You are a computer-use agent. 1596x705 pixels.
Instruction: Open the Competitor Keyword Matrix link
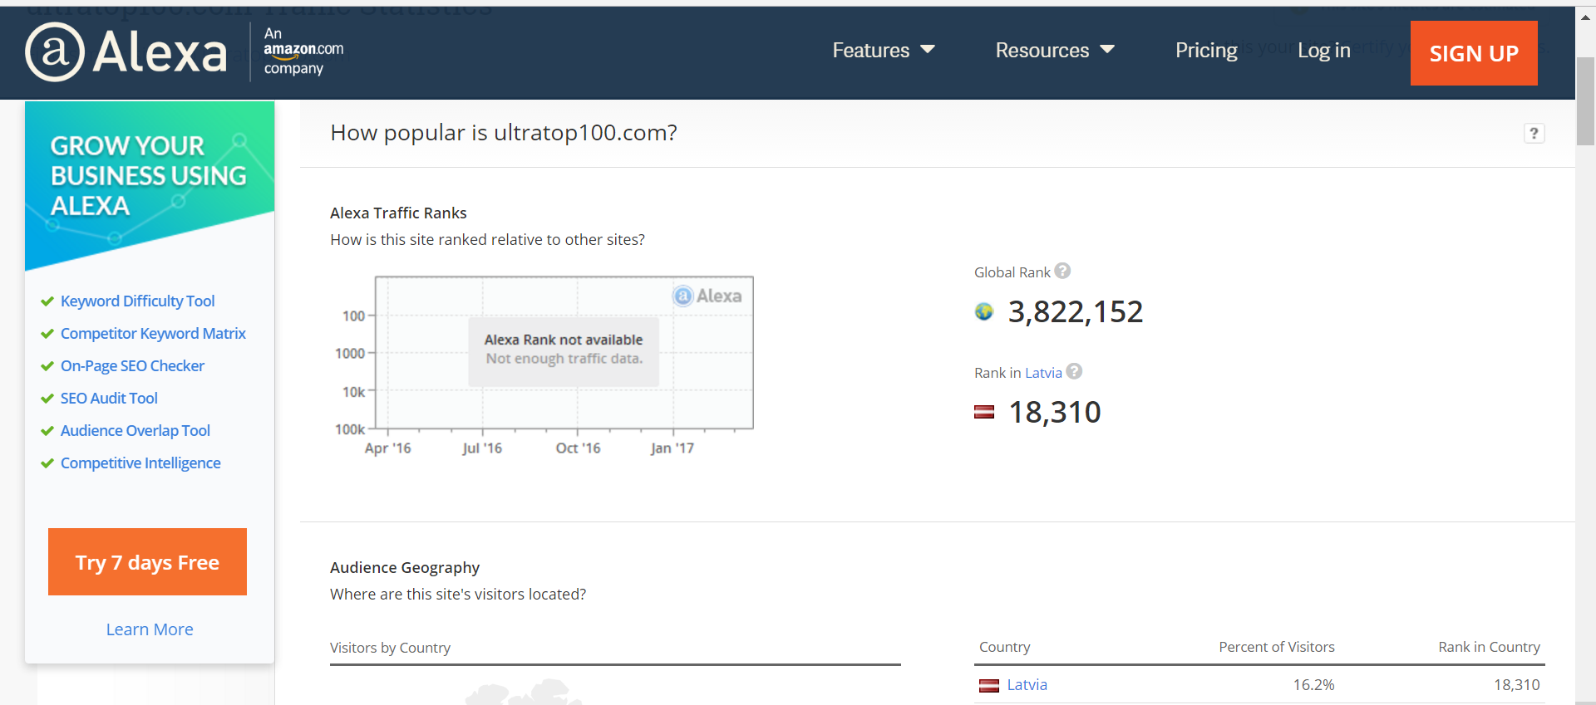pyautogui.click(x=153, y=334)
